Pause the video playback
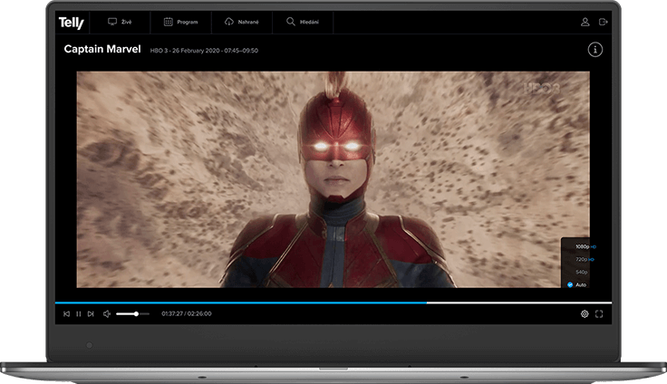Image resolution: width=667 pixels, height=384 pixels. (79, 314)
